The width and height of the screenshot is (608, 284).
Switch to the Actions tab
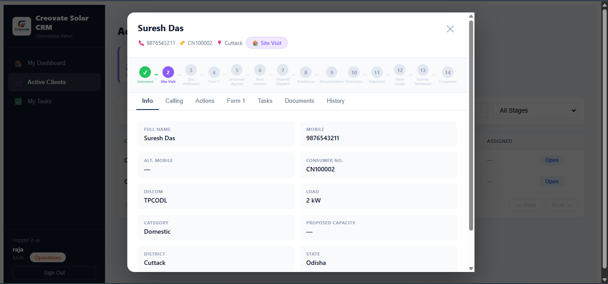pyautogui.click(x=205, y=101)
